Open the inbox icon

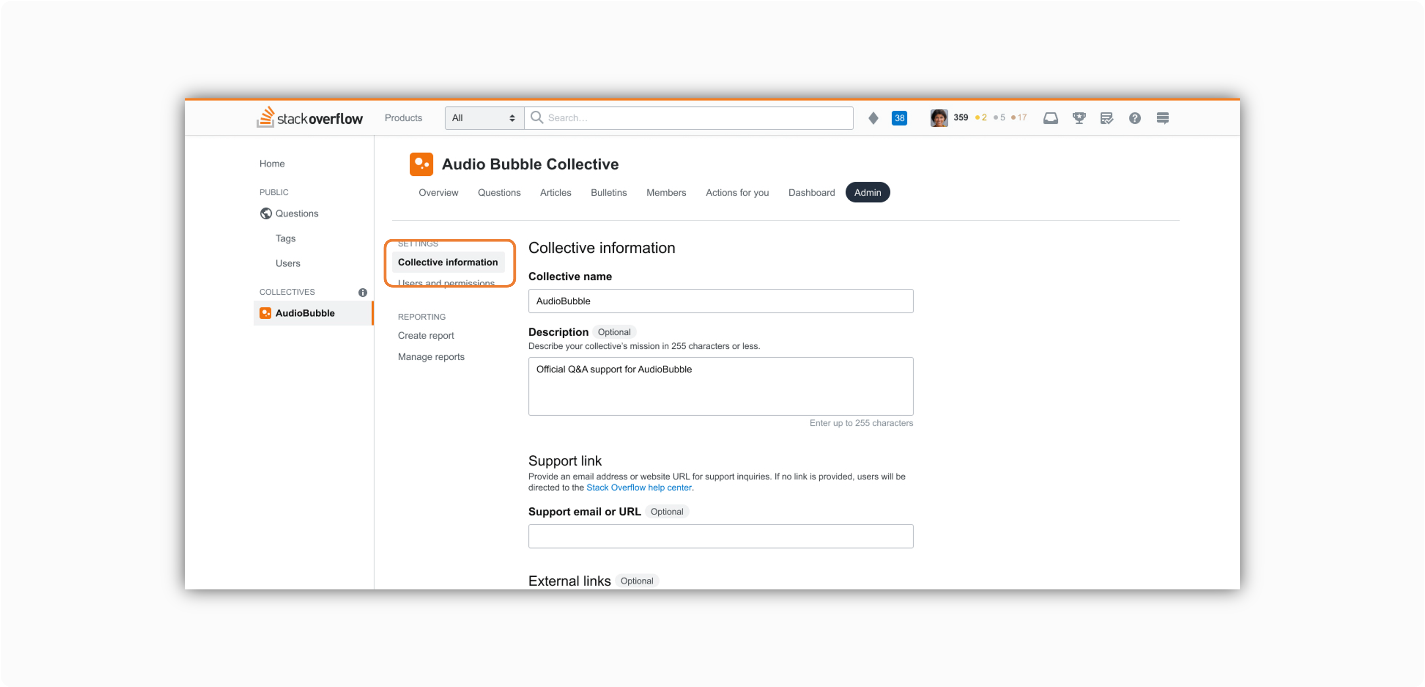1051,118
